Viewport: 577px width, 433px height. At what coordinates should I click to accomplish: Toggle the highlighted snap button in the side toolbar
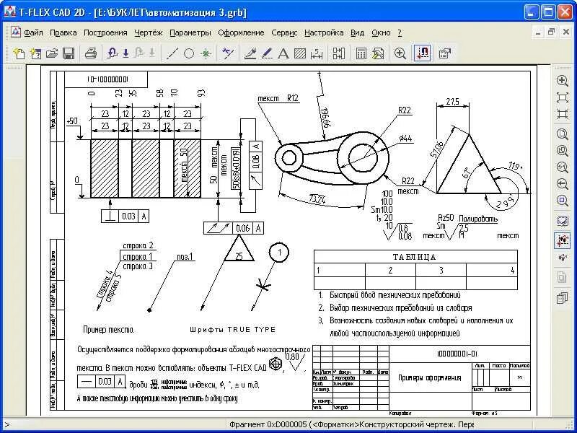tap(563, 240)
